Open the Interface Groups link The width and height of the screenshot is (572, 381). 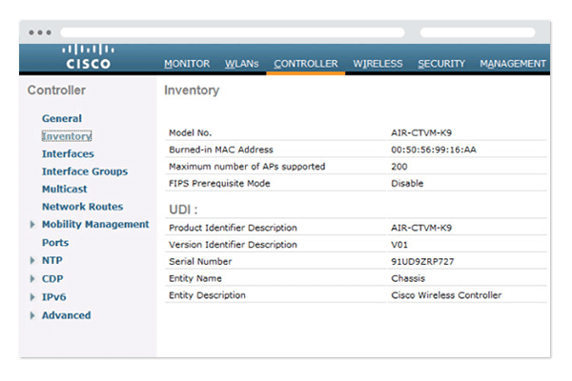85,171
